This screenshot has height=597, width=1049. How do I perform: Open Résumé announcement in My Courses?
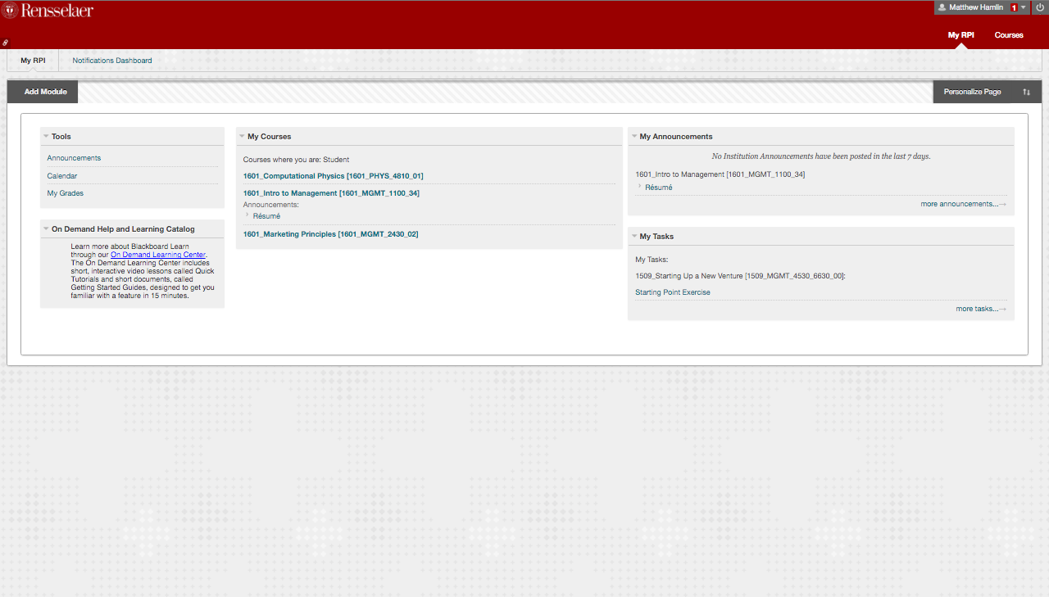[266, 216]
